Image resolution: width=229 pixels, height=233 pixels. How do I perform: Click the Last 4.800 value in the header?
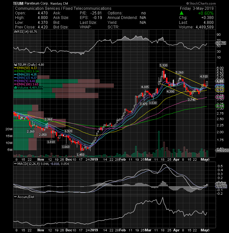[x=208, y=23]
